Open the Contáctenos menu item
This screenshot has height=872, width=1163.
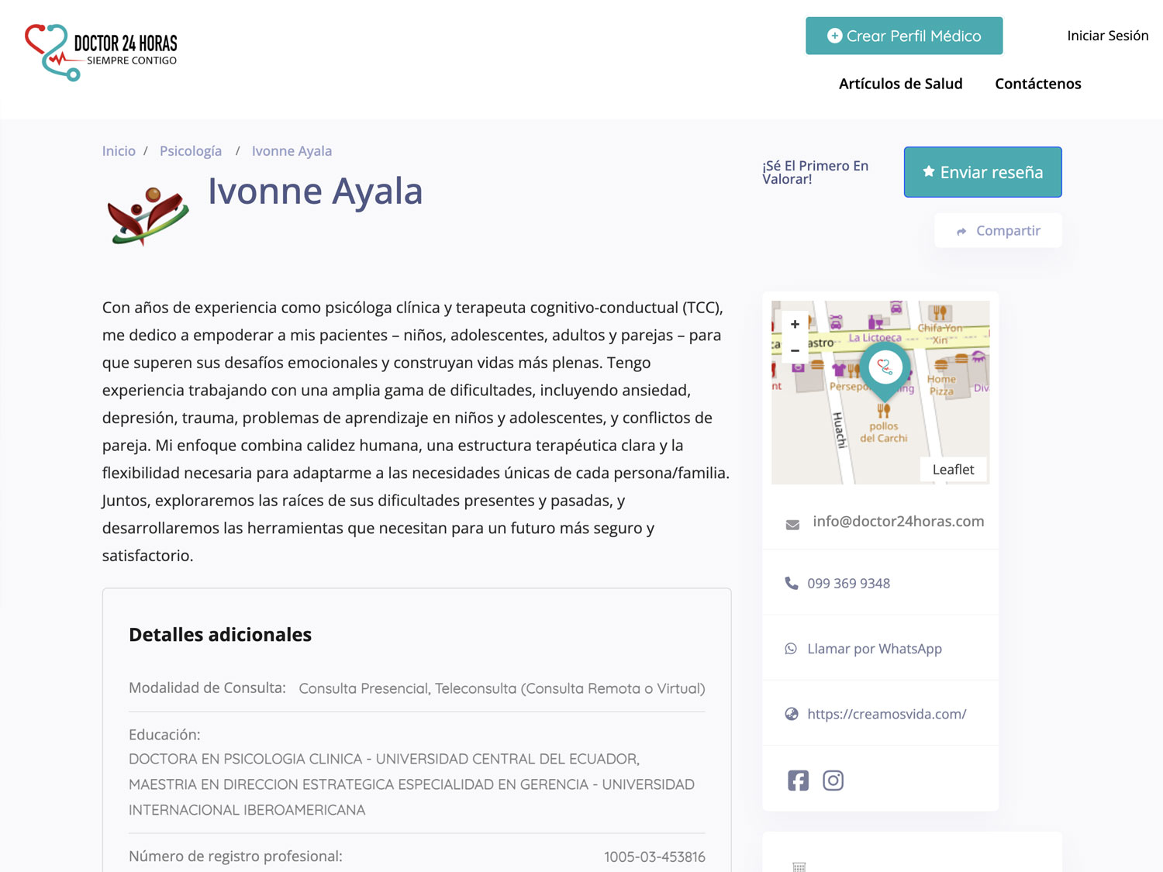1037,83
